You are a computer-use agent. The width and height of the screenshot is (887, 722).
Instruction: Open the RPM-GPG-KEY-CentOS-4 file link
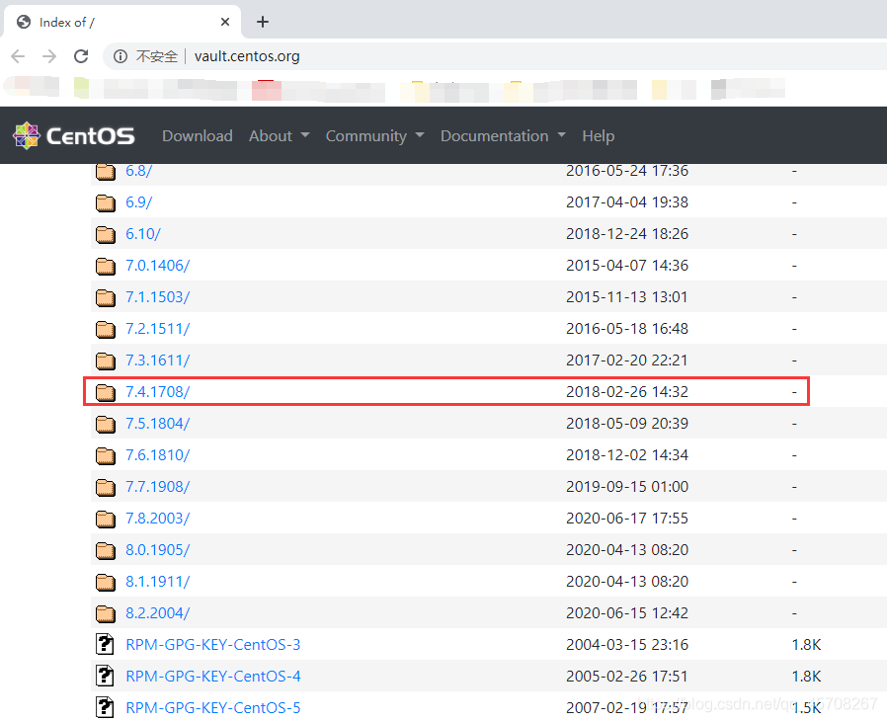click(x=213, y=677)
